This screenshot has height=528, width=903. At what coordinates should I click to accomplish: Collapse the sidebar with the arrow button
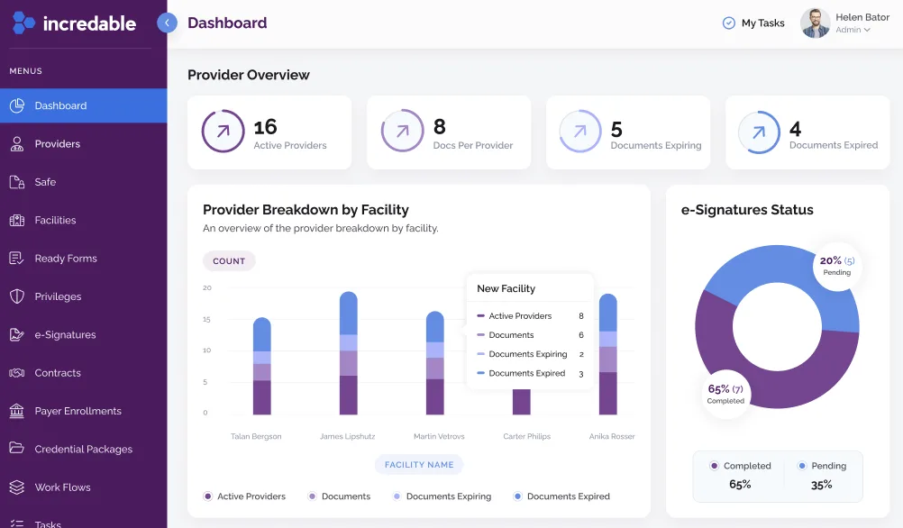[167, 23]
